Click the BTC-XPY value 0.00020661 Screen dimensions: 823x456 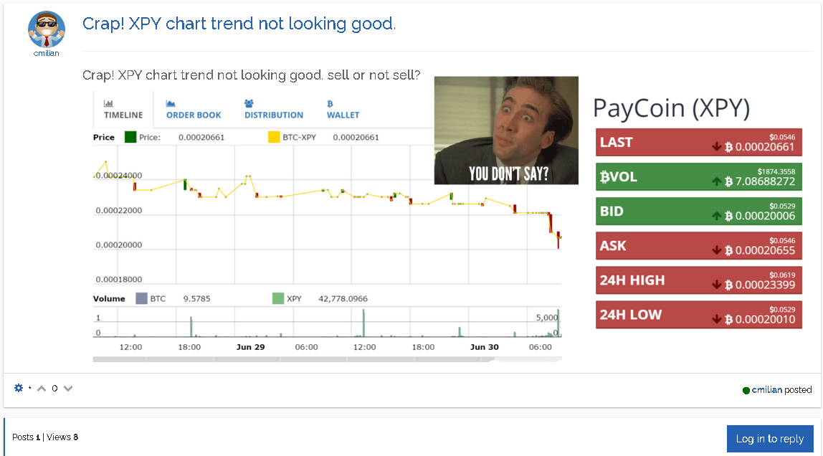356,138
